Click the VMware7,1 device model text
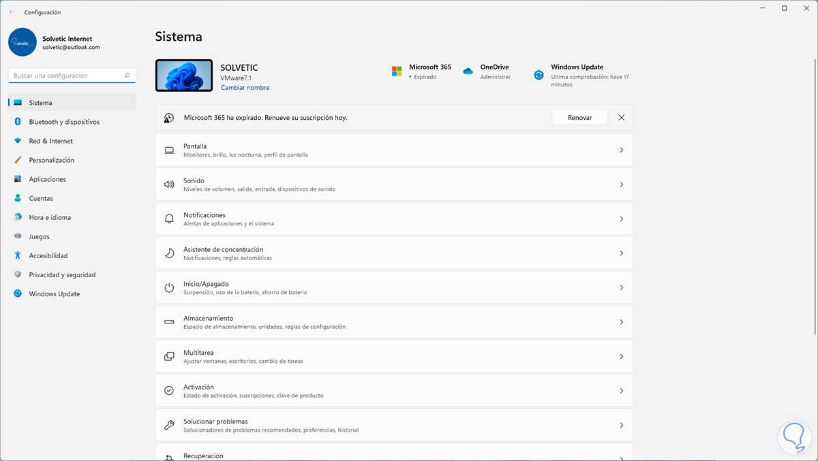The height and width of the screenshot is (461, 818). [237, 78]
